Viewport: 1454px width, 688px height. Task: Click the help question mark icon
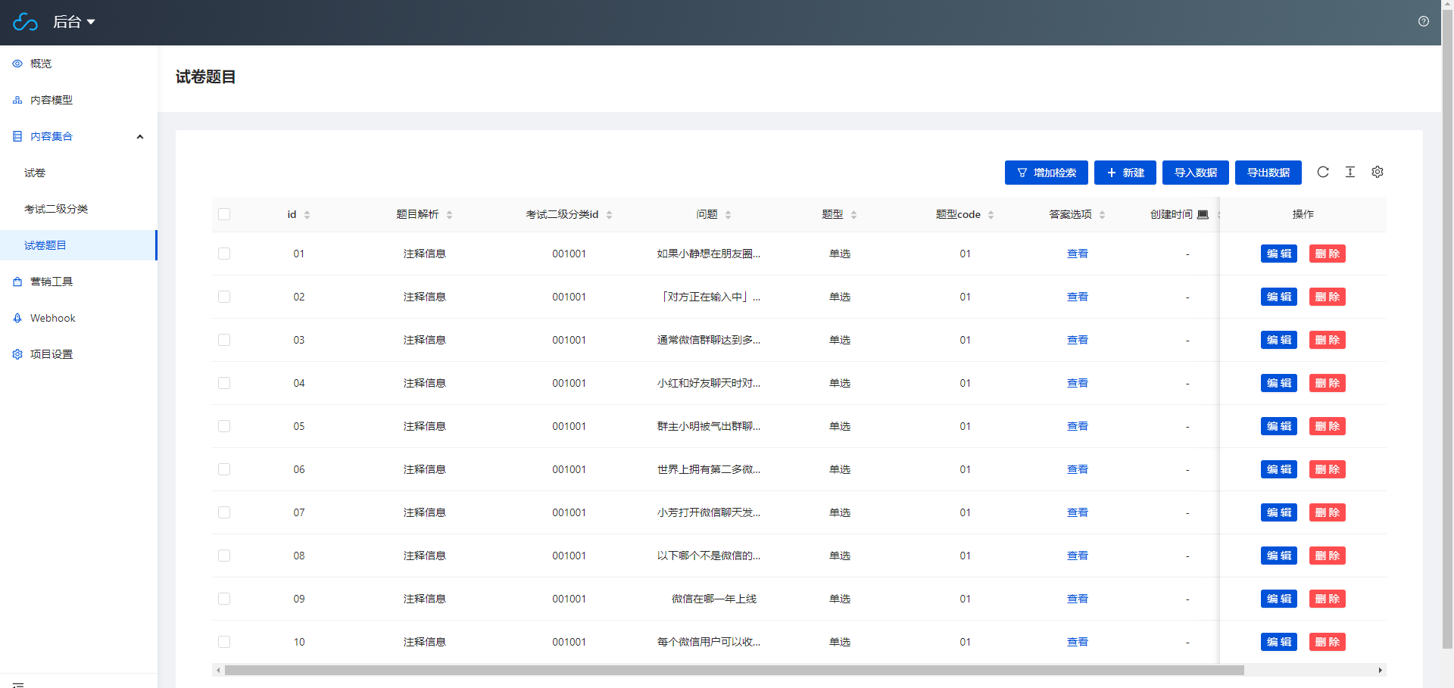[1424, 21]
